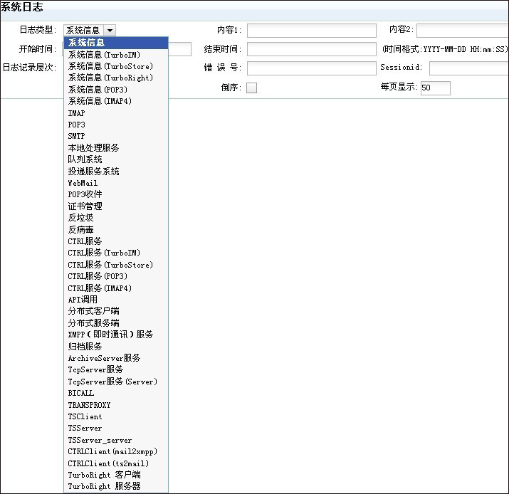Click the 错误号 input box
This screenshot has height=494, width=509.
[311, 68]
